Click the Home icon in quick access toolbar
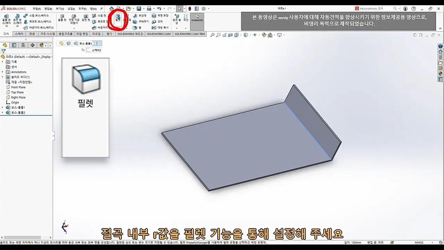The height and width of the screenshot is (250, 444). point(111,8)
